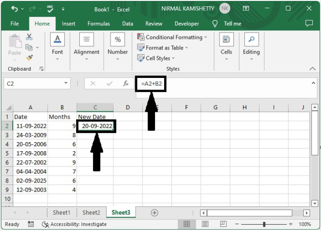Switch to Page Break Preview view
The image size is (321, 231).
coord(223,224)
